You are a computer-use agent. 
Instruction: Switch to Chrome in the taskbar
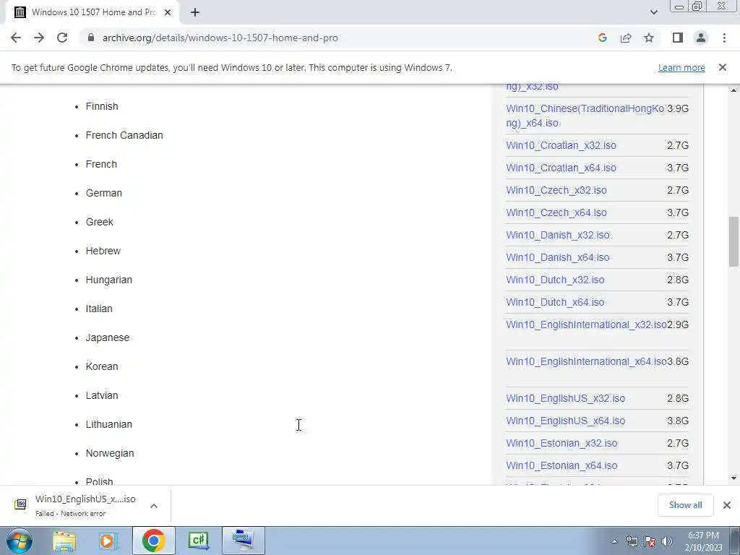click(x=153, y=541)
